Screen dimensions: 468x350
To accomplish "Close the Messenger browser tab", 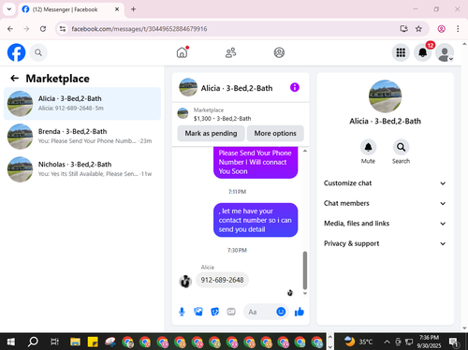I will coord(117,9).
